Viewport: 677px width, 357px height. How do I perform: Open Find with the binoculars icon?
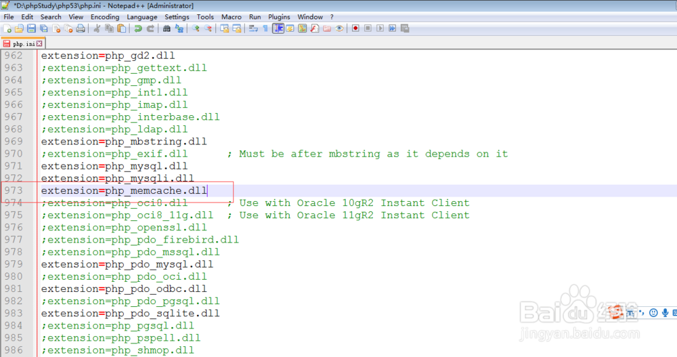[x=167, y=28]
